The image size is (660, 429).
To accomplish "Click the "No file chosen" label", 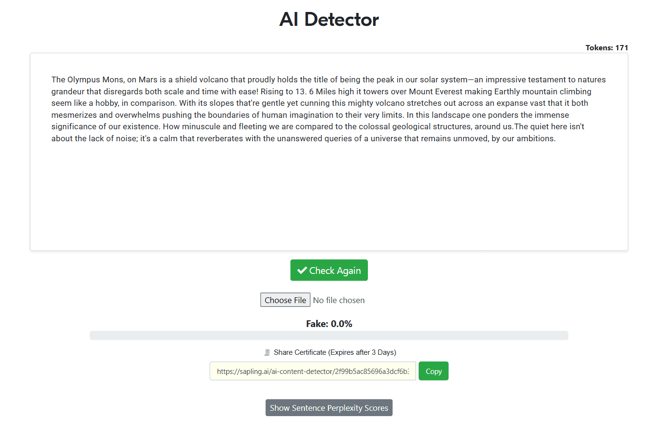I will point(339,300).
